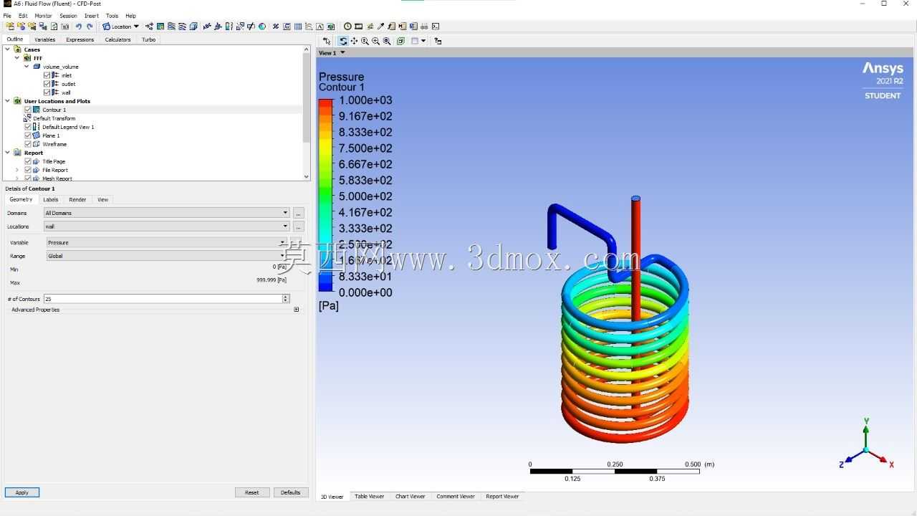Open the File menu

tap(7, 16)
